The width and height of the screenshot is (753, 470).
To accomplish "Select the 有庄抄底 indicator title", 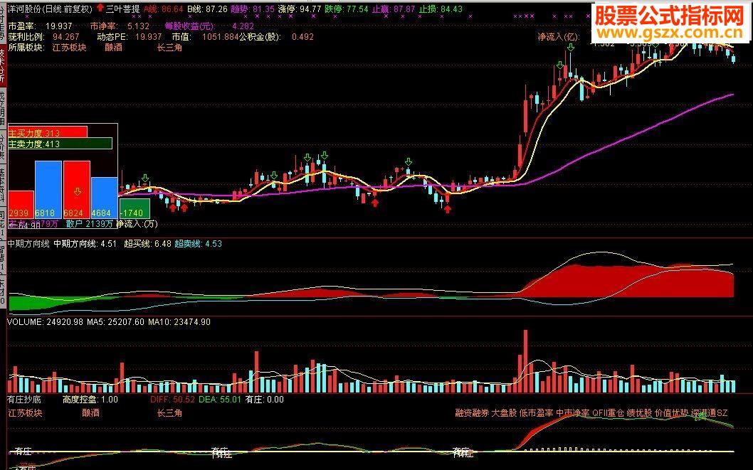I will pos(24,399).
